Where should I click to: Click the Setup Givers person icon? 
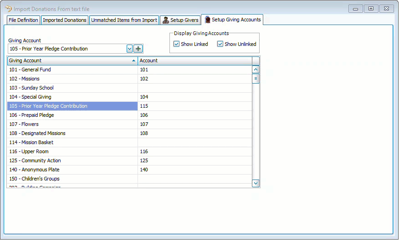(166, 20)
